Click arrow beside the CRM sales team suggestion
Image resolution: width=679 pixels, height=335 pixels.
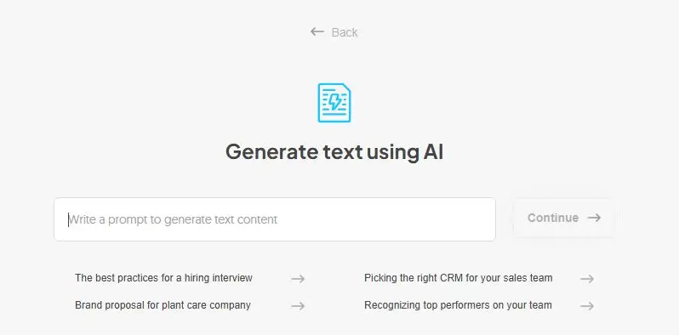click(587, 279)
